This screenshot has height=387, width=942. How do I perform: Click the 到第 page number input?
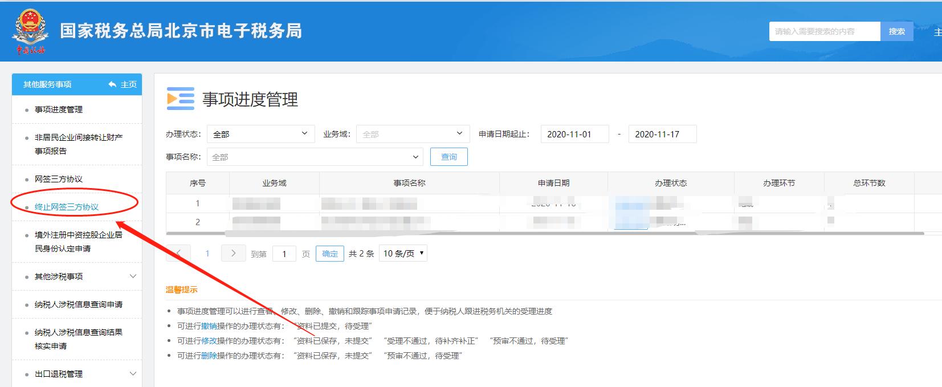(x=284, y=254)
